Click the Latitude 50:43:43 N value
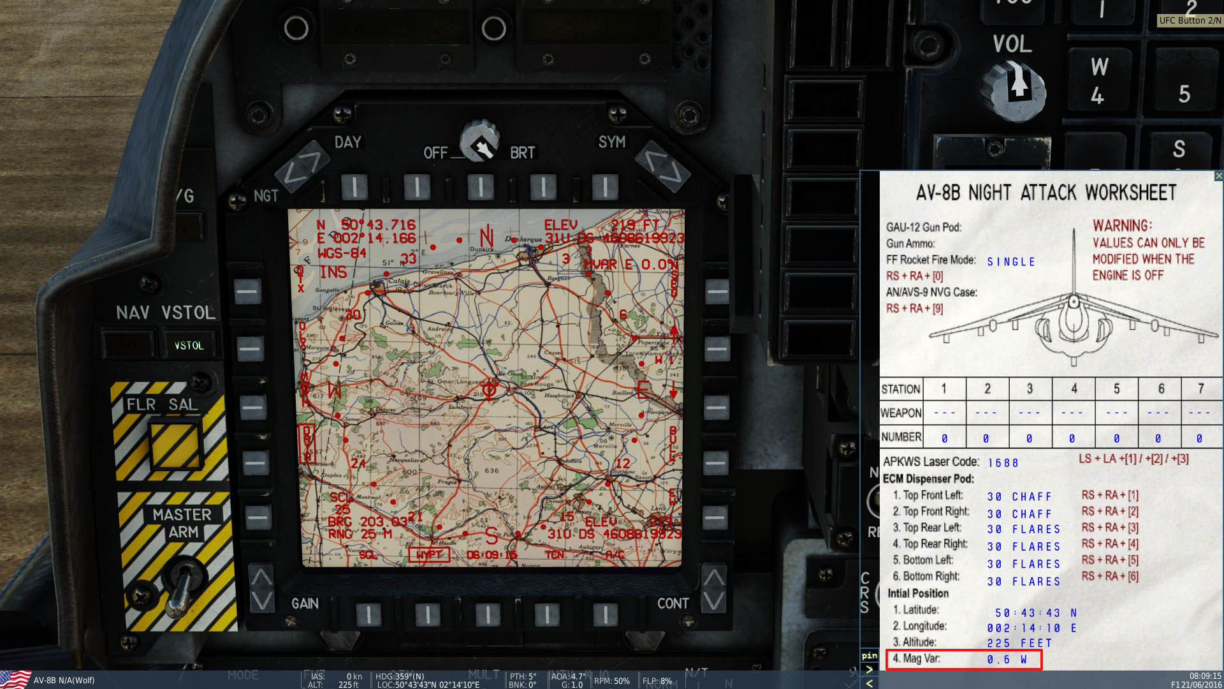Image resolution: width=1224 pixels, height=689 pixels. click(1036, 612)
